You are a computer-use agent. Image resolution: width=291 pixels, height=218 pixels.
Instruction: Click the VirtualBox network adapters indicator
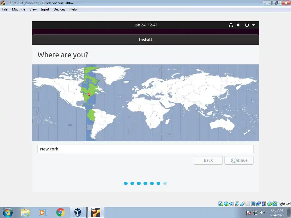click(x=237, y=204)
